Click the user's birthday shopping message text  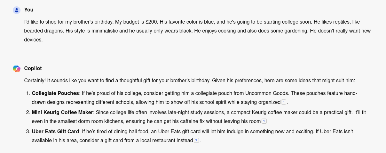pyautogui.click(x=192, y=31)
